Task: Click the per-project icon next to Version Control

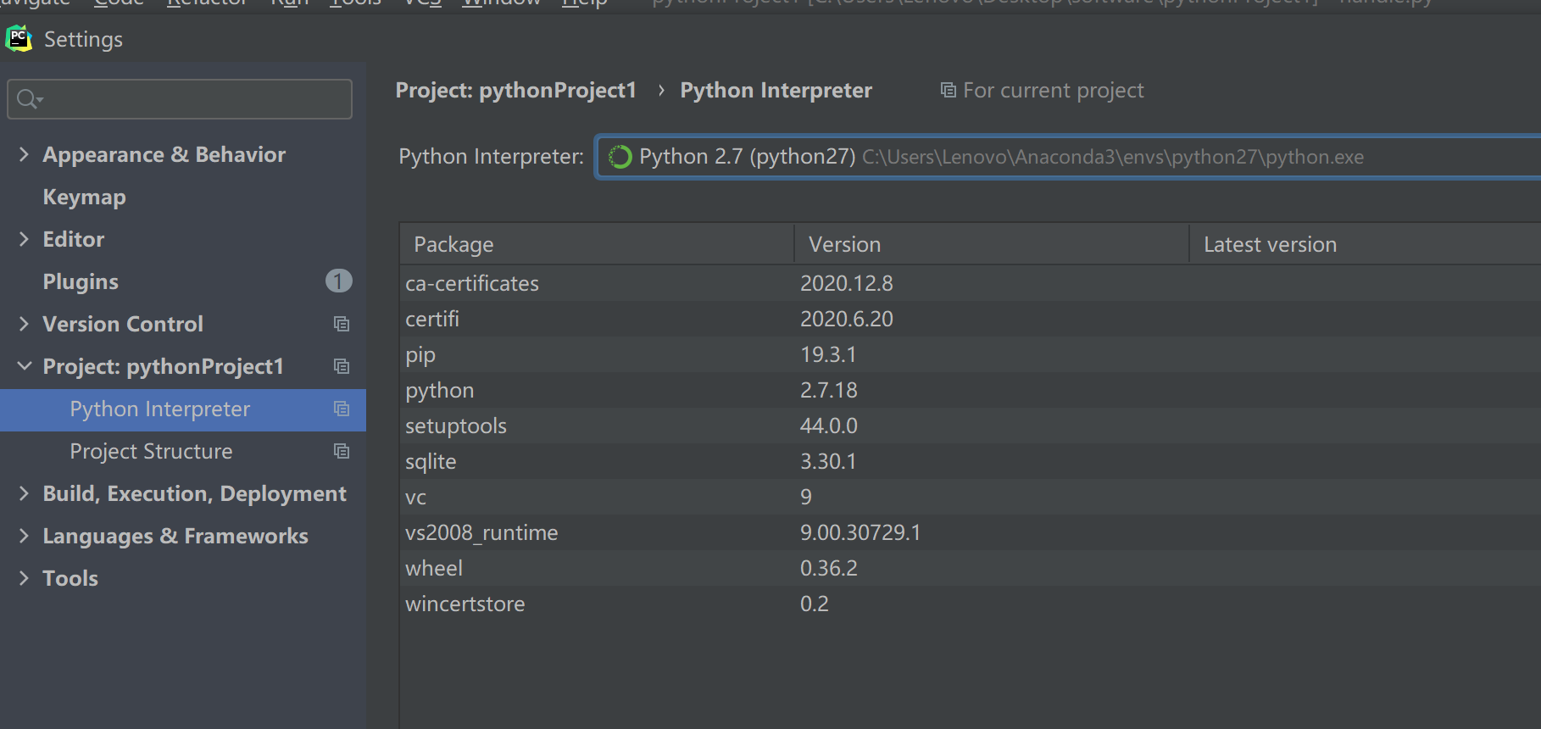Action: (342, 324)
